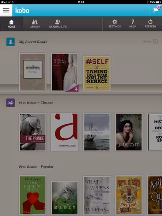
Task: Open The Prince book cover
Action: [33, 132]
